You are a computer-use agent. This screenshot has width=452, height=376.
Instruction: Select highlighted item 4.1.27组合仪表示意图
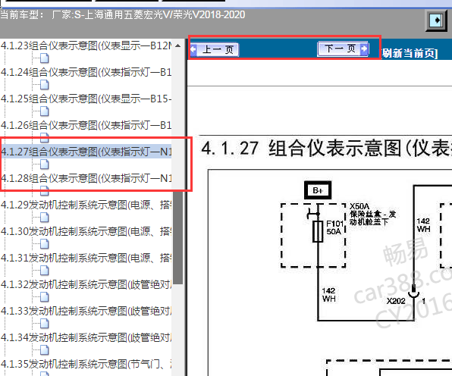coord(86,152)
